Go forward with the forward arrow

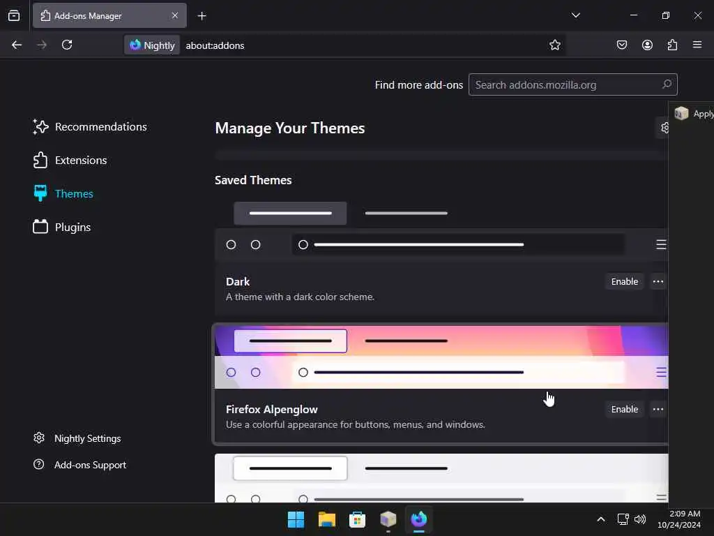(42, 45)
